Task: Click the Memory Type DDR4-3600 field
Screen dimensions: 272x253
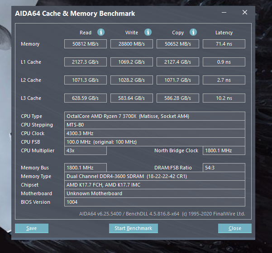Action: 155,176
